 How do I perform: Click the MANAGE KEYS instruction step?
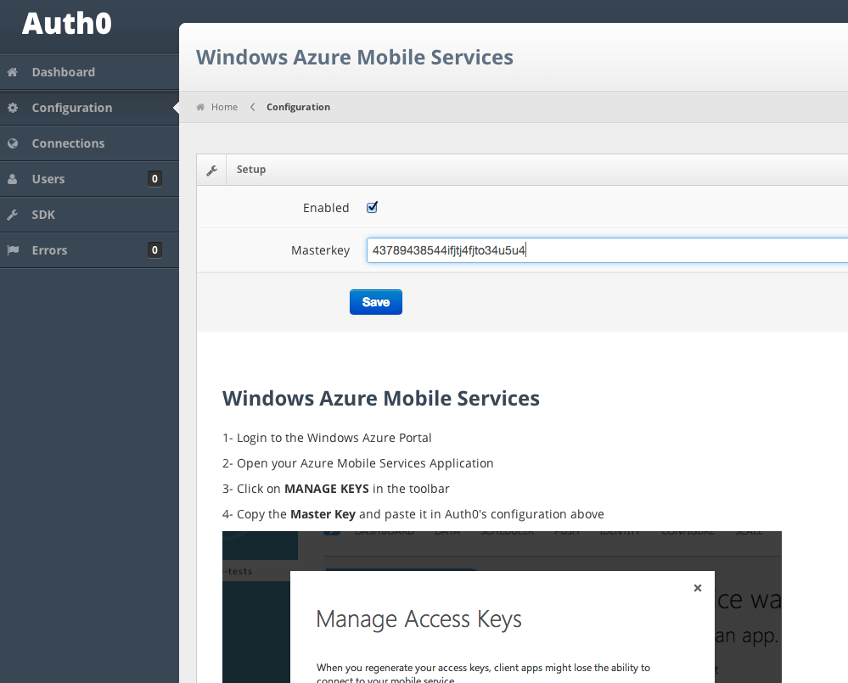[x=336, y=489]
